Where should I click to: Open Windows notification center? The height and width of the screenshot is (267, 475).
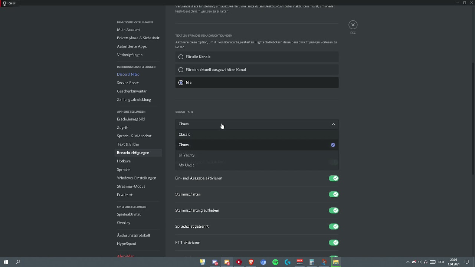pyautogui.click(x=467, y=262)
